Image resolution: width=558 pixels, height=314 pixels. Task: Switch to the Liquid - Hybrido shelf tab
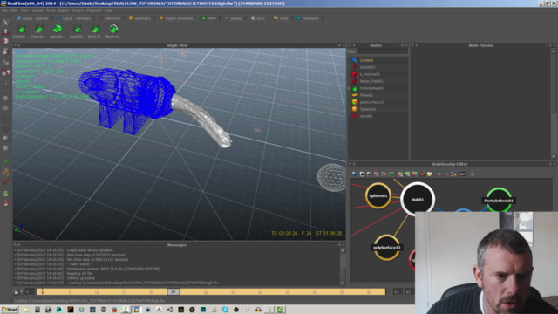(x=32, y=18)
